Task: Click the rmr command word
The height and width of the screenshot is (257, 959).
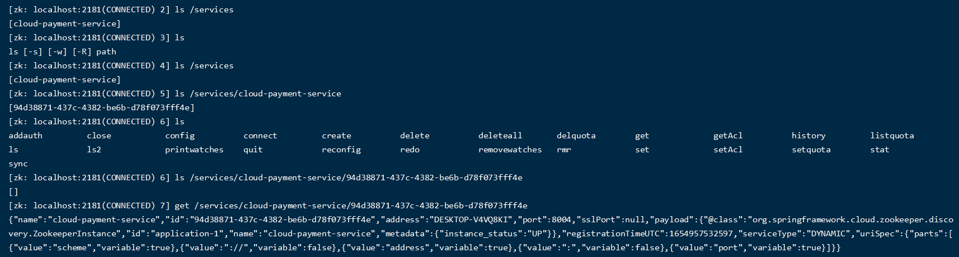Action: click(x=563, y=149)
